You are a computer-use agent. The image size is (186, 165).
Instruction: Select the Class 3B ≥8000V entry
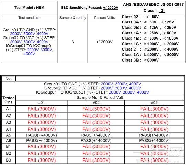point(141,60)
